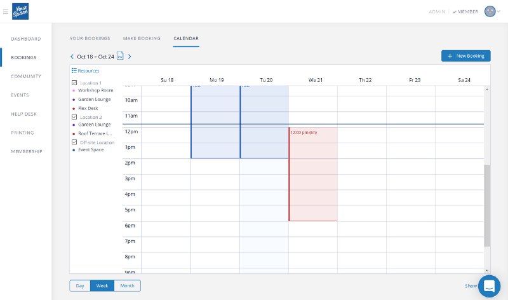Select Event Space resource
The width and height of the screenshot is (508, 300).
[x=91, y=150]
